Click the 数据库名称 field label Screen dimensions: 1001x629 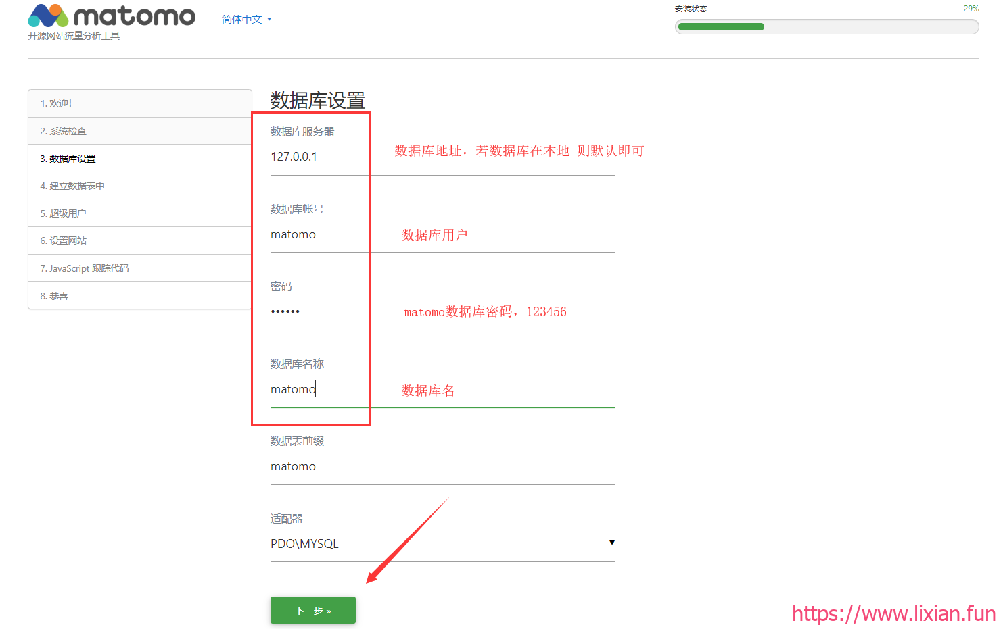[x=297, y=364]
